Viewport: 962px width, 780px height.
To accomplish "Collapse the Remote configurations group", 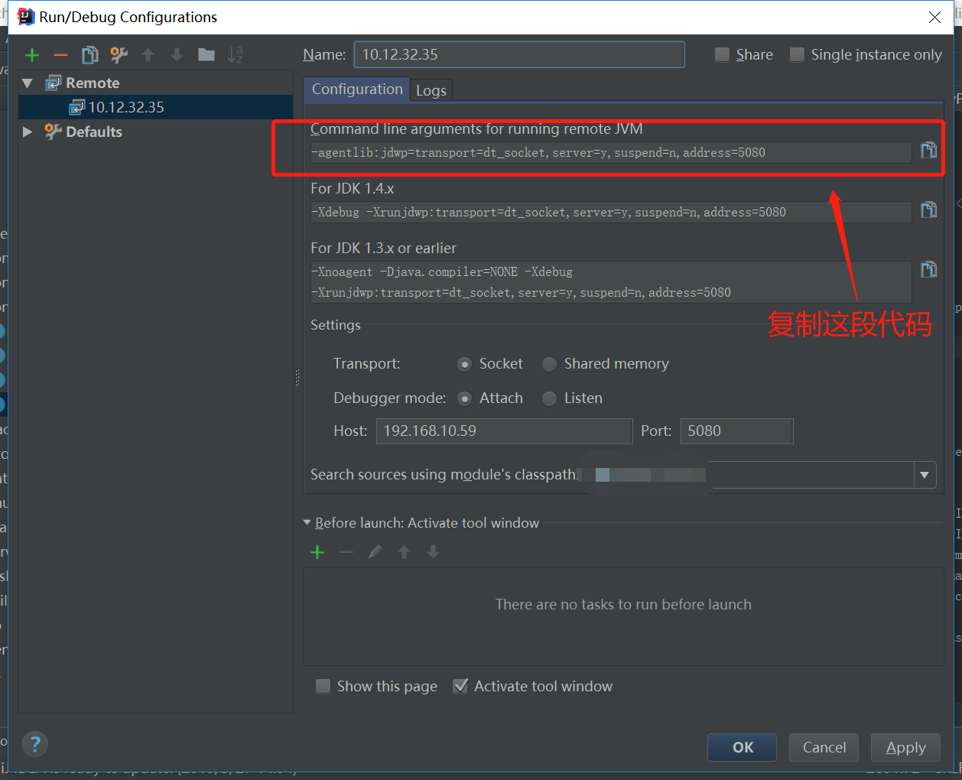I will coord(27,82).
